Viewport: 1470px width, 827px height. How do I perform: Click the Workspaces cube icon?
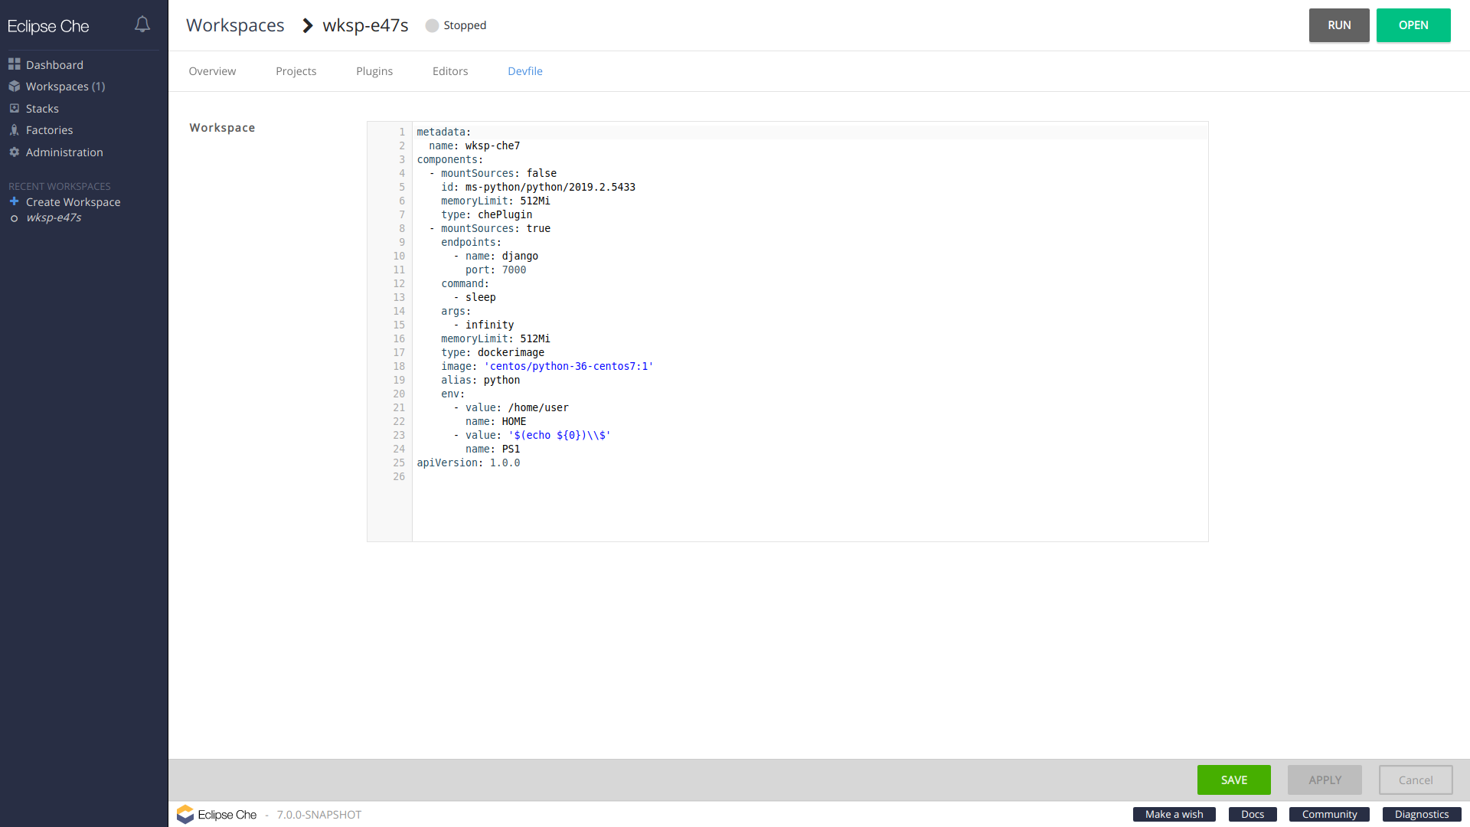14,86
